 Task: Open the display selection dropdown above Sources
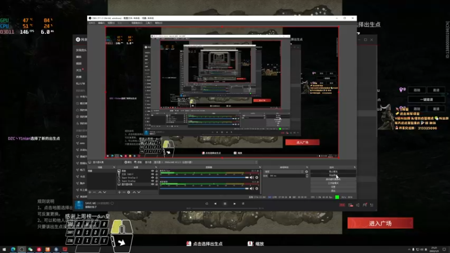pyautogui.click(x=205, y=162)
